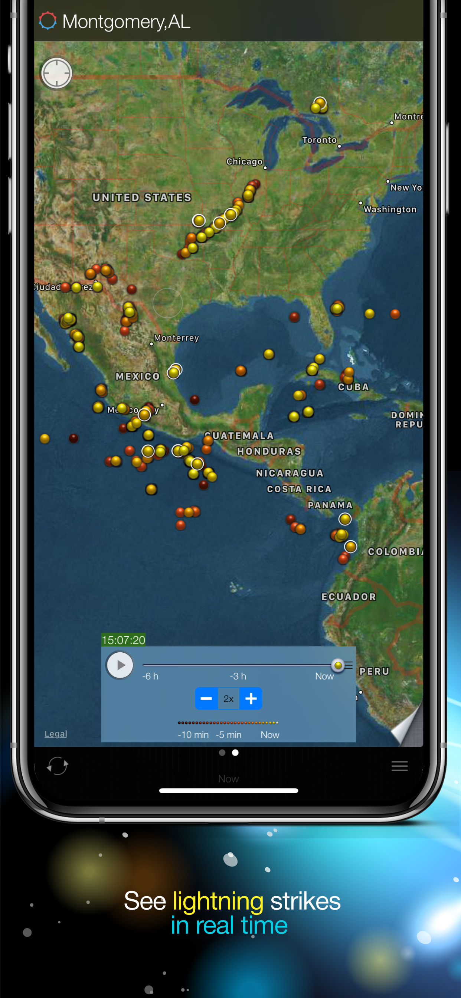
Task: Open location icon beside Montgomery, AL
Action: [x=48, y=21]
